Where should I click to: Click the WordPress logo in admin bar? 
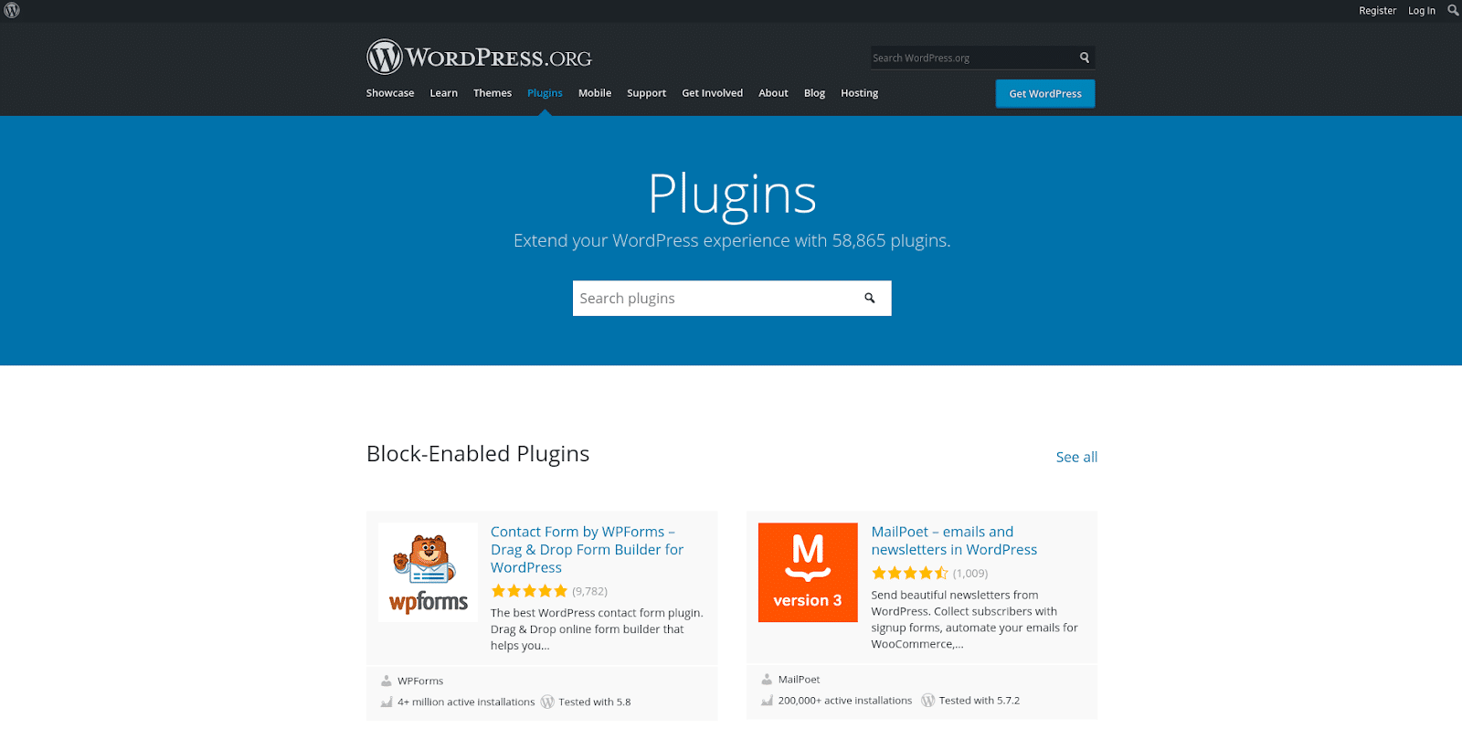(12, 11)
